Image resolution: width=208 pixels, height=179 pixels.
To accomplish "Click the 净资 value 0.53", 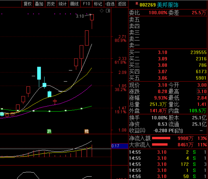I will click(162, 124).
